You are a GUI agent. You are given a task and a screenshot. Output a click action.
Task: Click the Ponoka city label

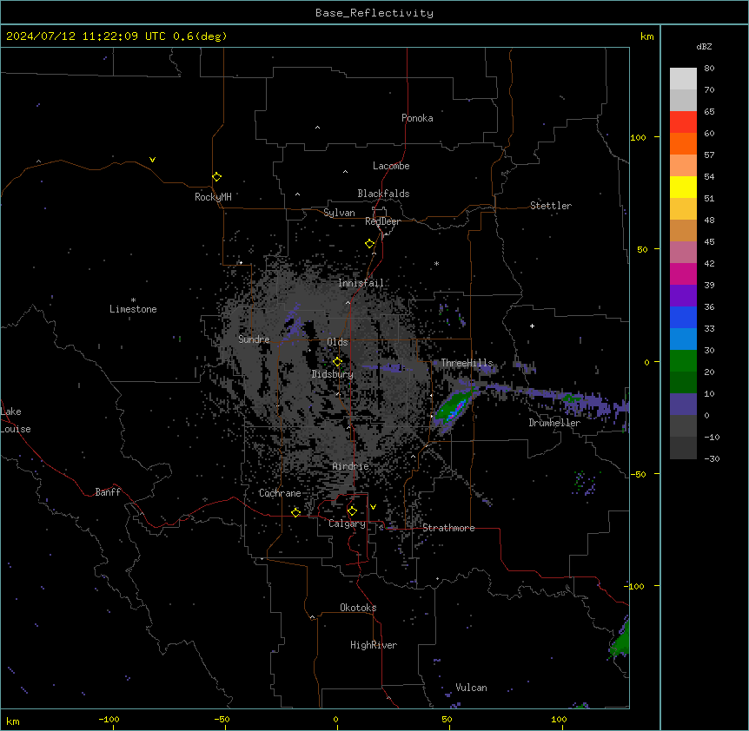click(x=417, y=118)
